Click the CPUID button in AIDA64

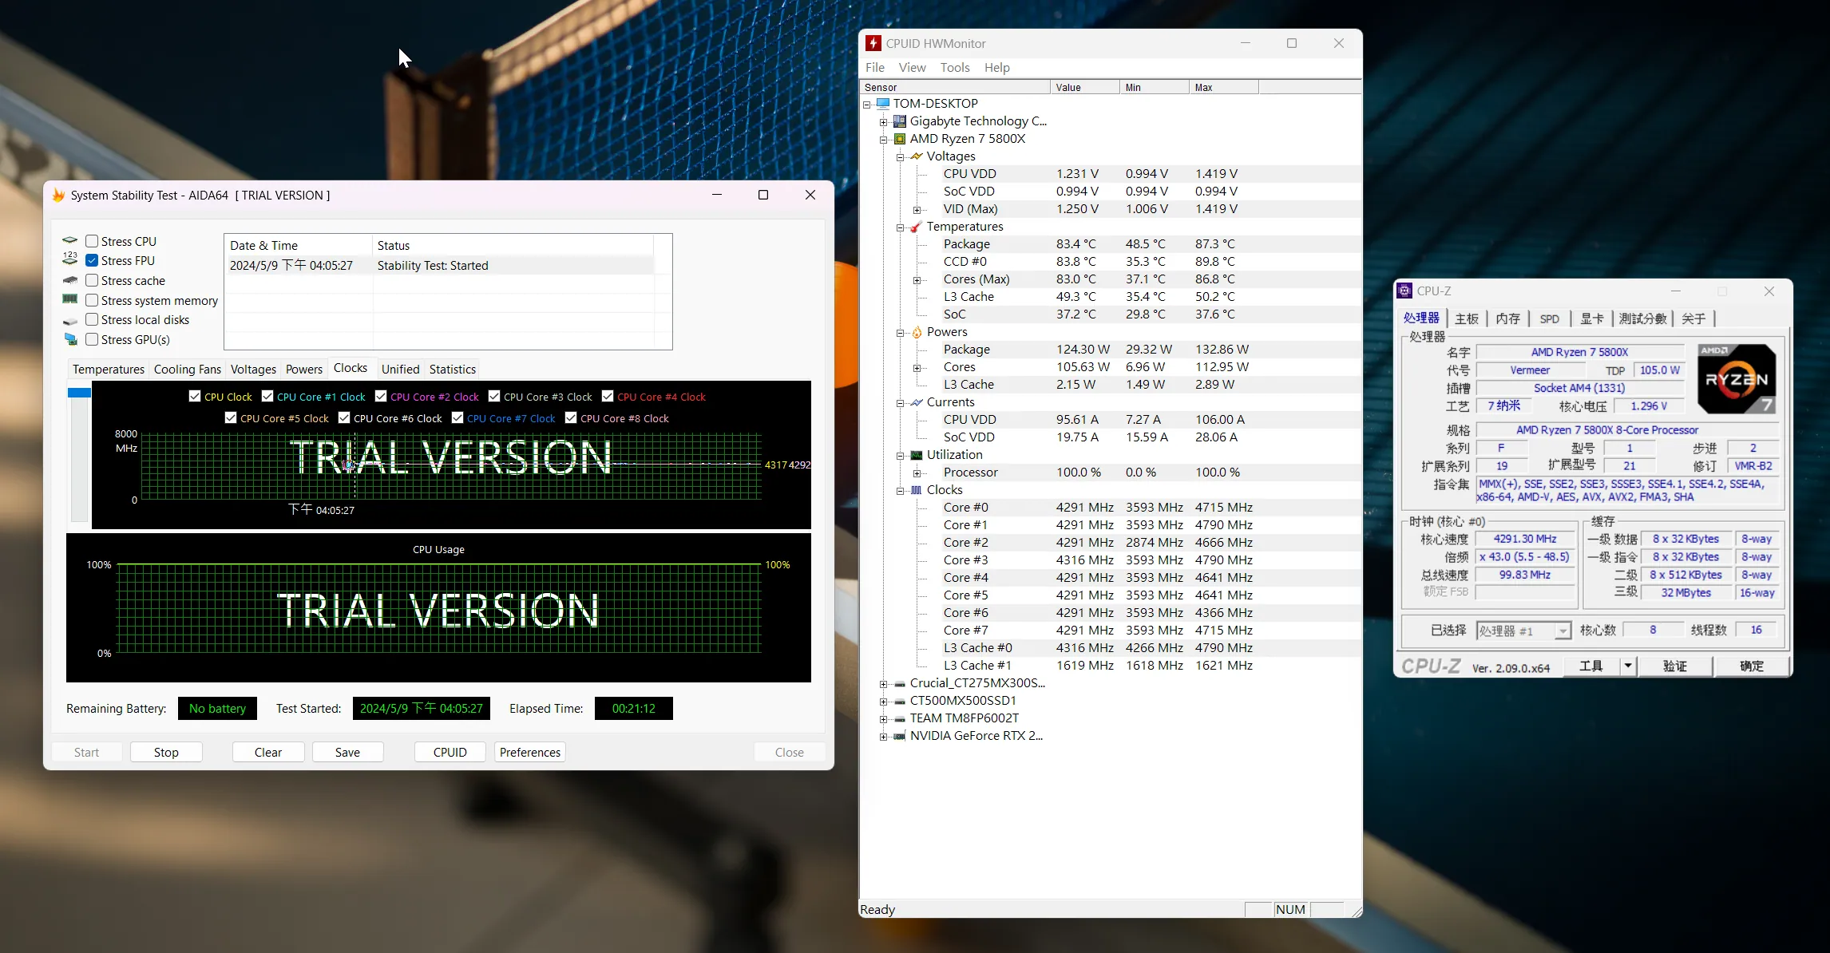tap(450, 752)
